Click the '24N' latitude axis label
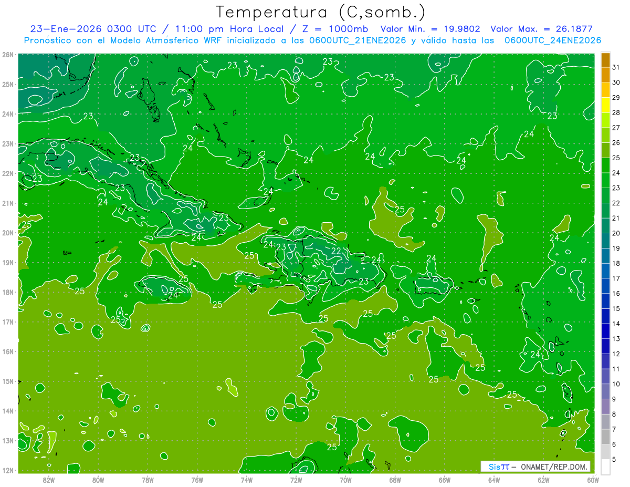 7,114
